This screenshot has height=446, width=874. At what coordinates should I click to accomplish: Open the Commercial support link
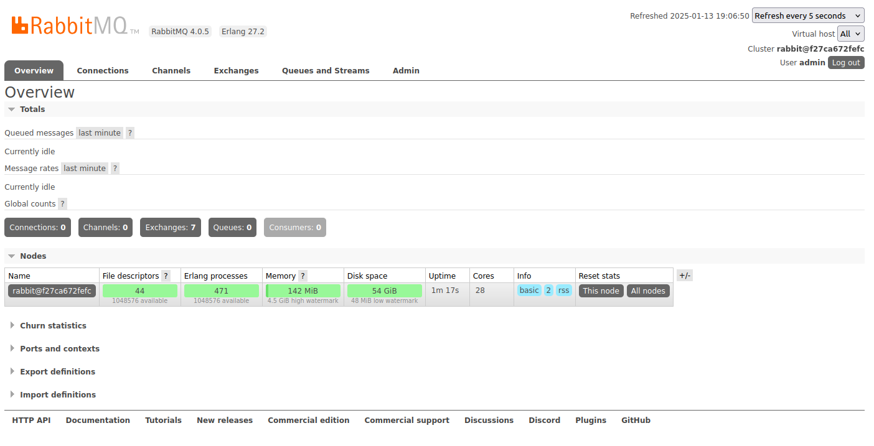tap(407, 420)
